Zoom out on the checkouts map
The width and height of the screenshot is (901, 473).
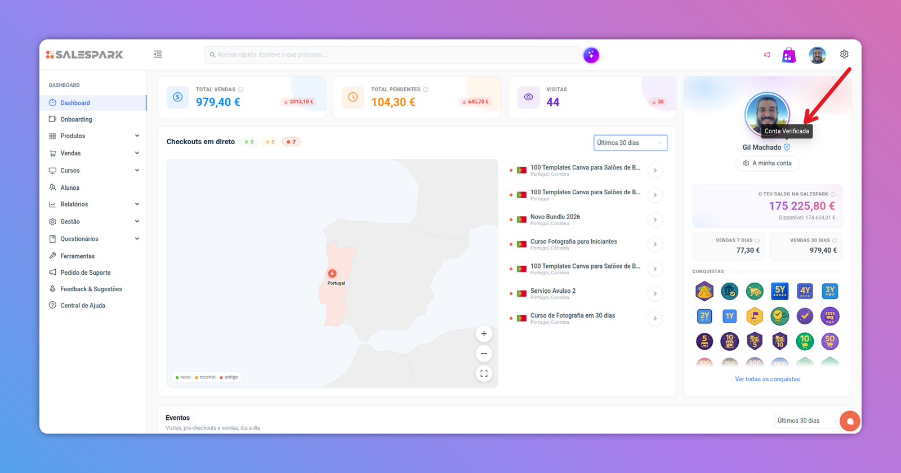[x=484, y=354]
